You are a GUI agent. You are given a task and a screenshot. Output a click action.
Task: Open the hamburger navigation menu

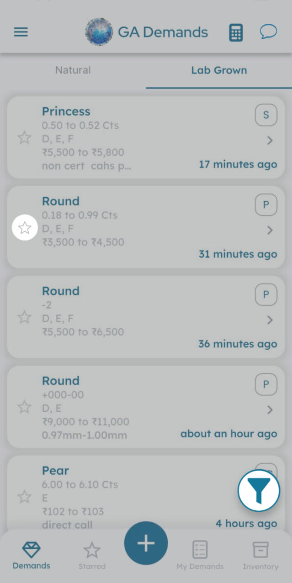coord(20,32)
